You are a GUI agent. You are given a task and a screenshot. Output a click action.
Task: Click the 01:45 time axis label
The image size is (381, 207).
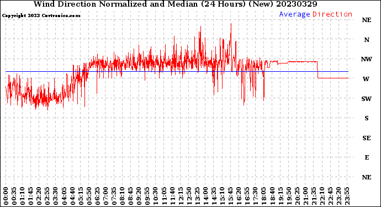pos(31,196)
